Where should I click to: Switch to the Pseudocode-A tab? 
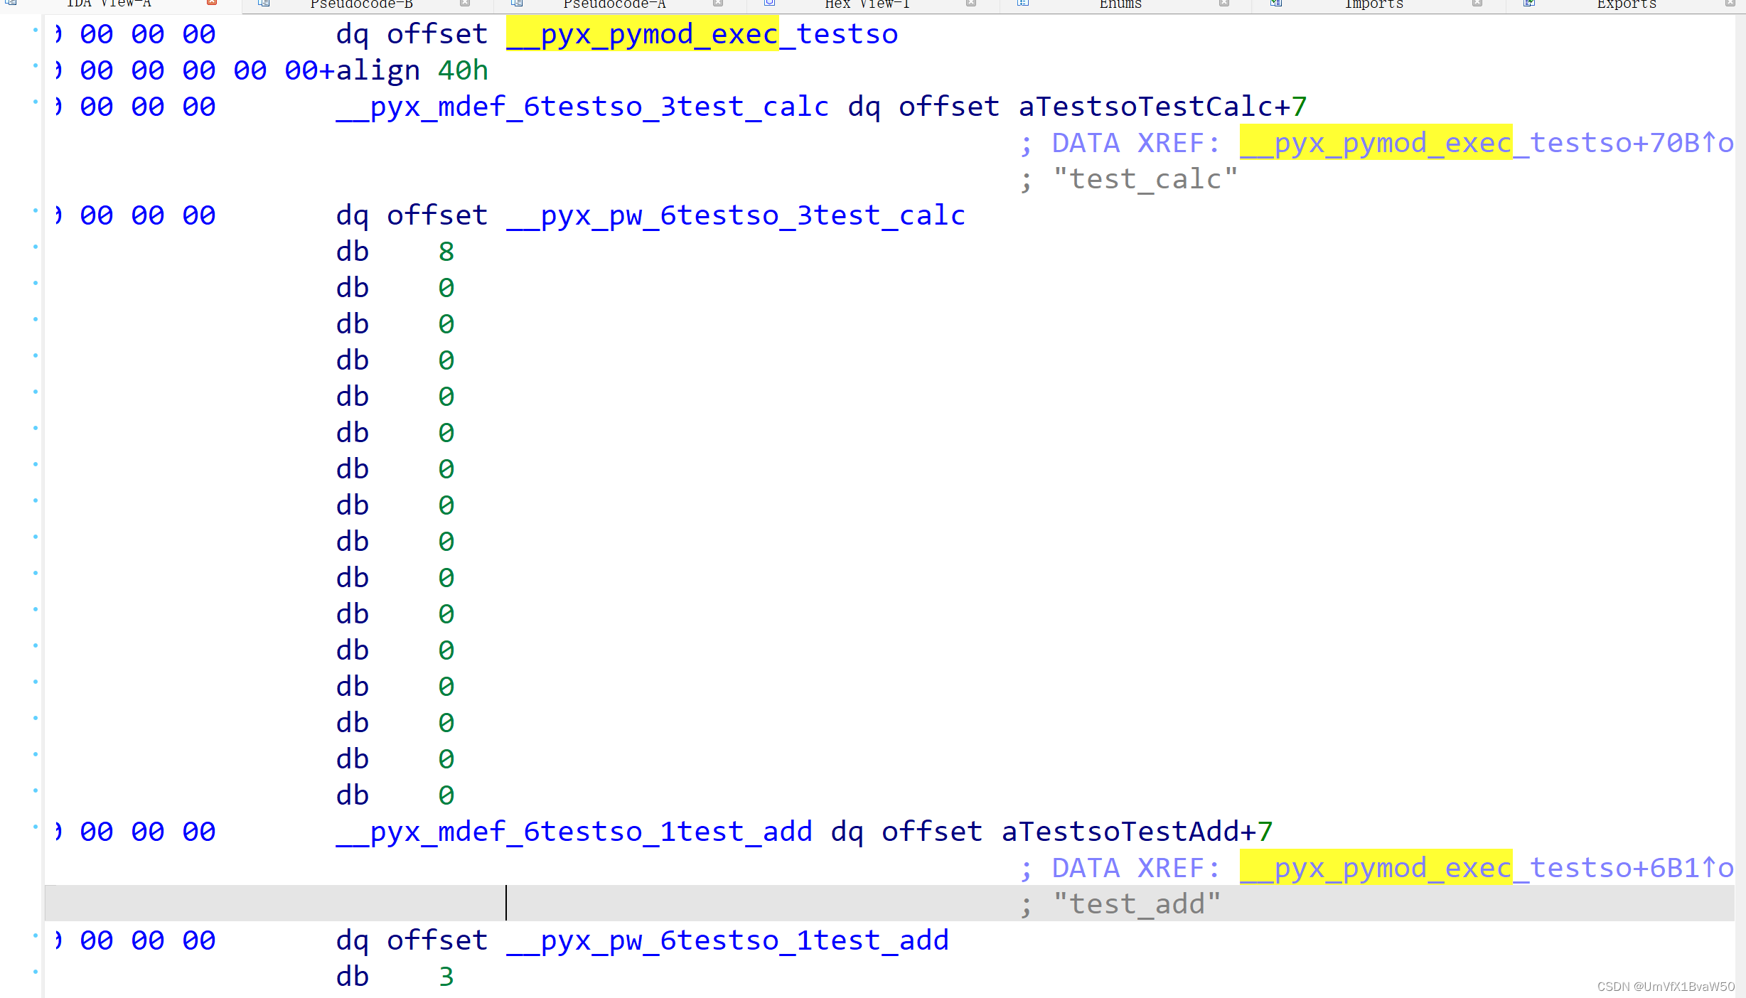(x=614, y=4)
